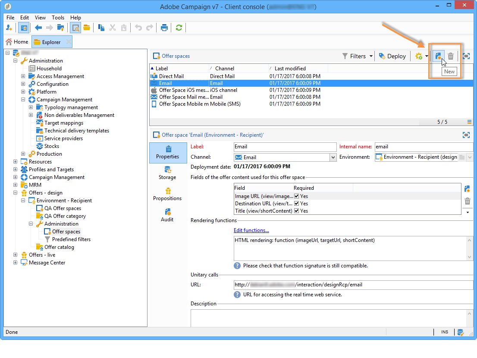Click the undo arrow icon
The height and width of the screenshot is (358, 477).
click(x=138, y=28)
